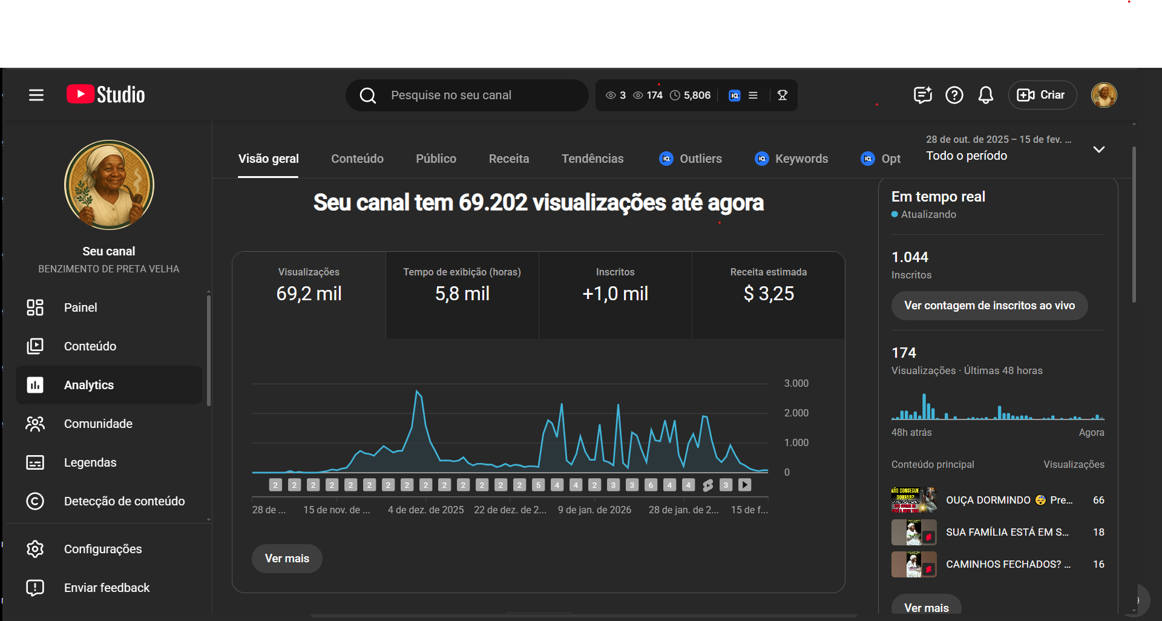
Task: Open the hamburger navigation menu
Action: pyautogui.click(x=36, y=95)
